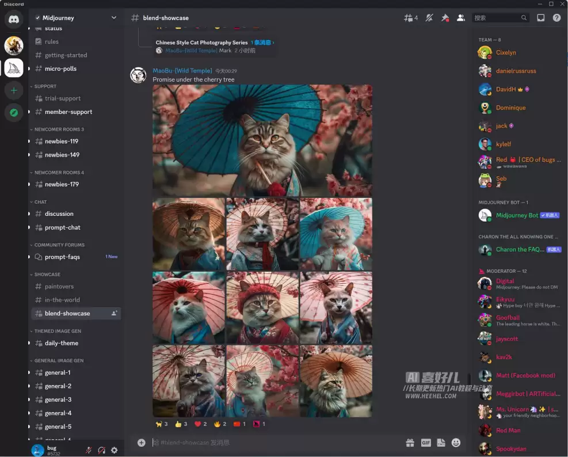Toggle the red heart reaction

200,424
